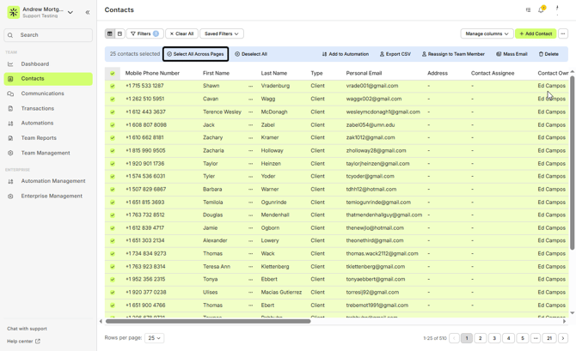Uncheck the select-all header checkbox
The image size is (576, 351).
(112, 73)
